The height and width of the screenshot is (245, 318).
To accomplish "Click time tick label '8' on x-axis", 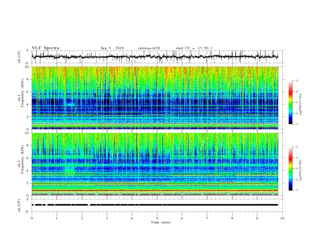I will point(232,218).
